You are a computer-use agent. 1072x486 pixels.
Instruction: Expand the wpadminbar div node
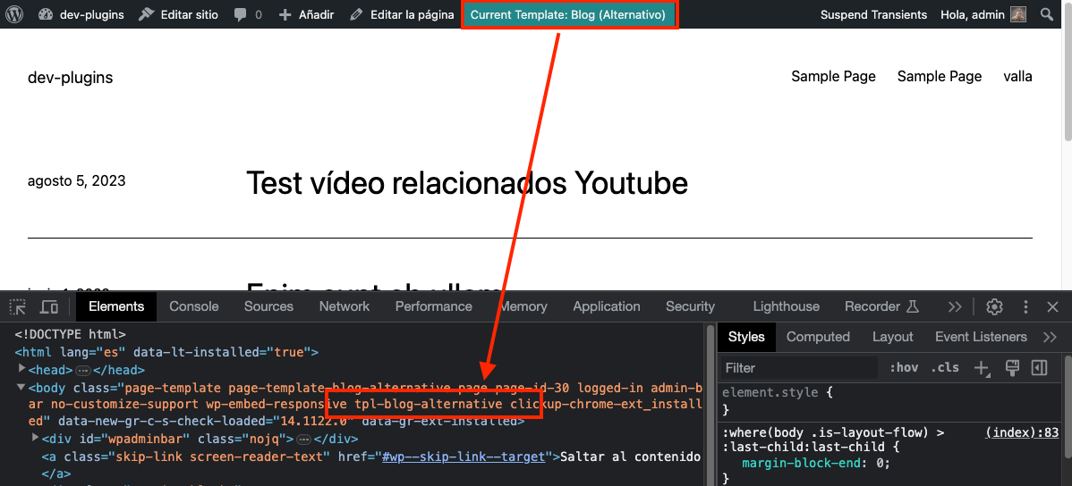point(36,438)
